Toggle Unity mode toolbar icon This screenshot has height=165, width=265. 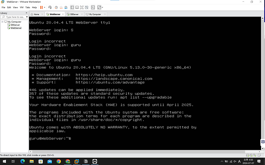point(87,7)
